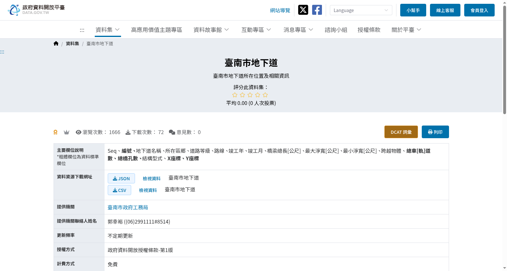Download the JSON resource
507x271 pixels.
click(121, 178)
